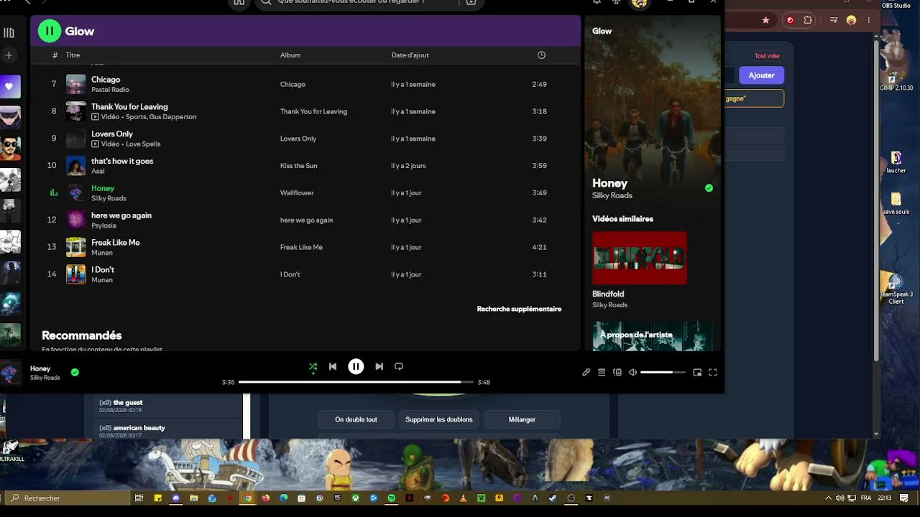
Task: Click Tout vider in the browser page
Action: tap(767, 56)
